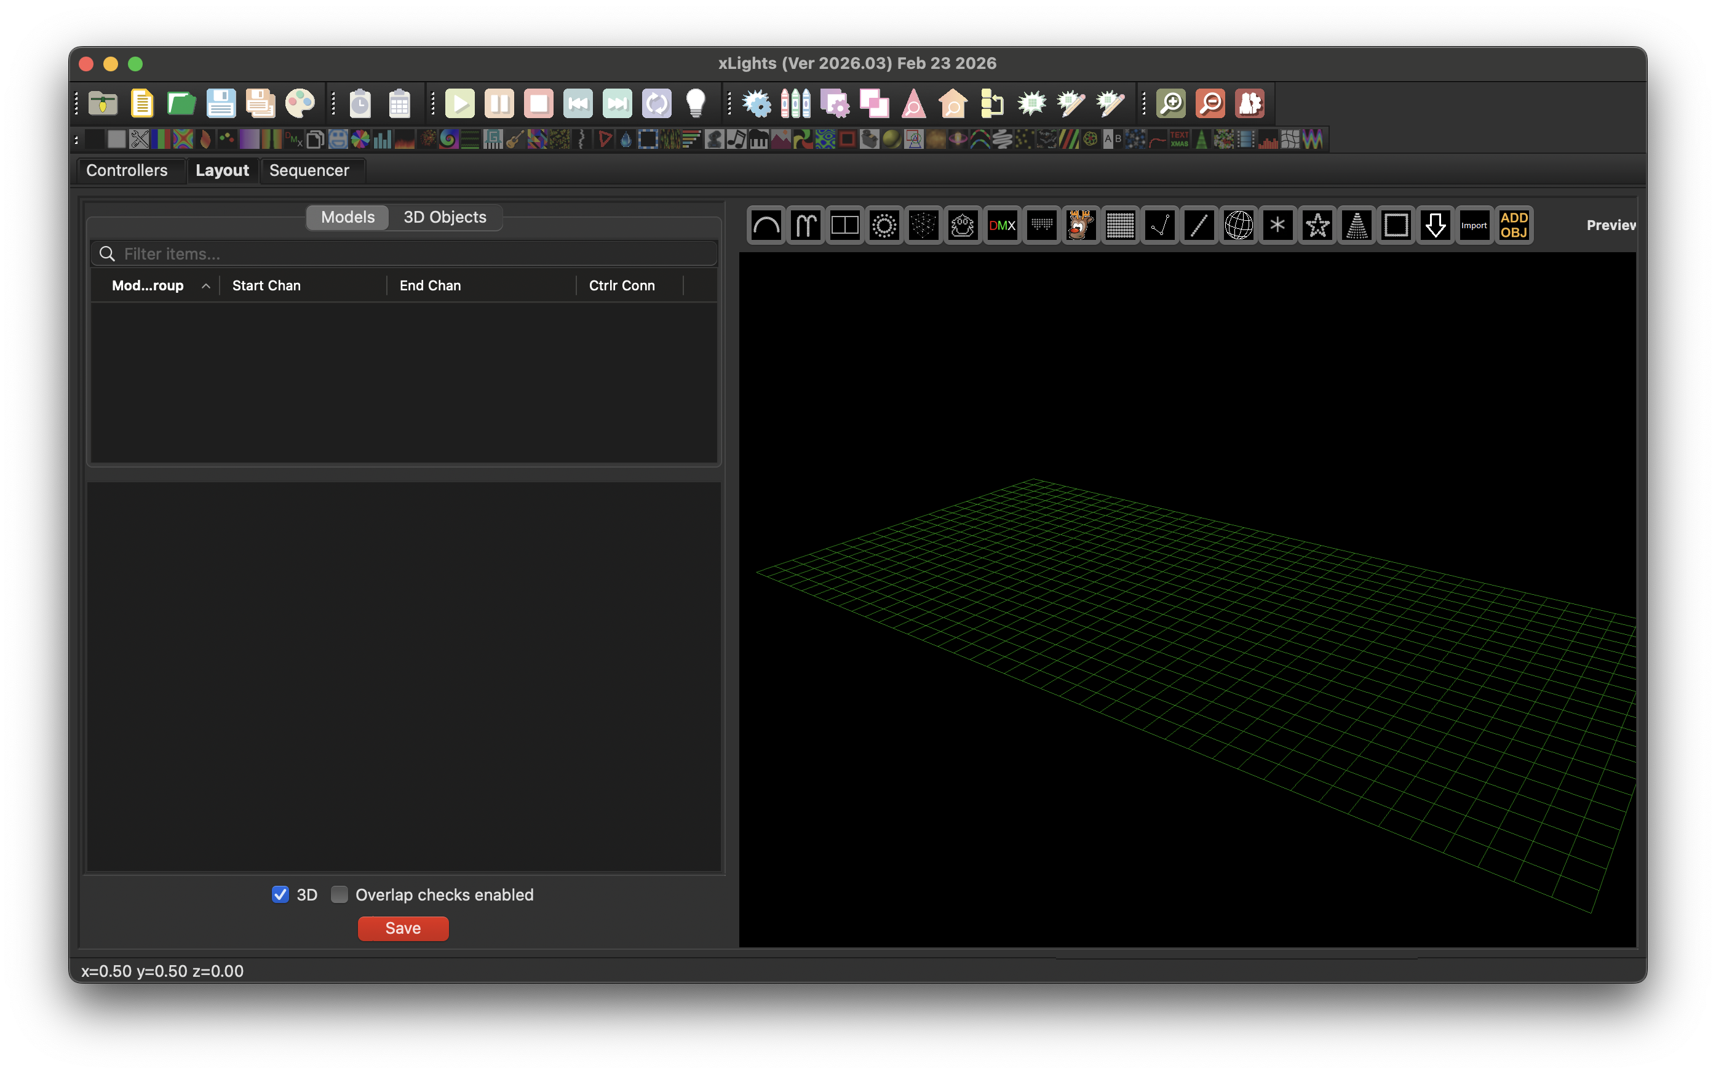Toggle the 3D checkbox

click(280, 894)
